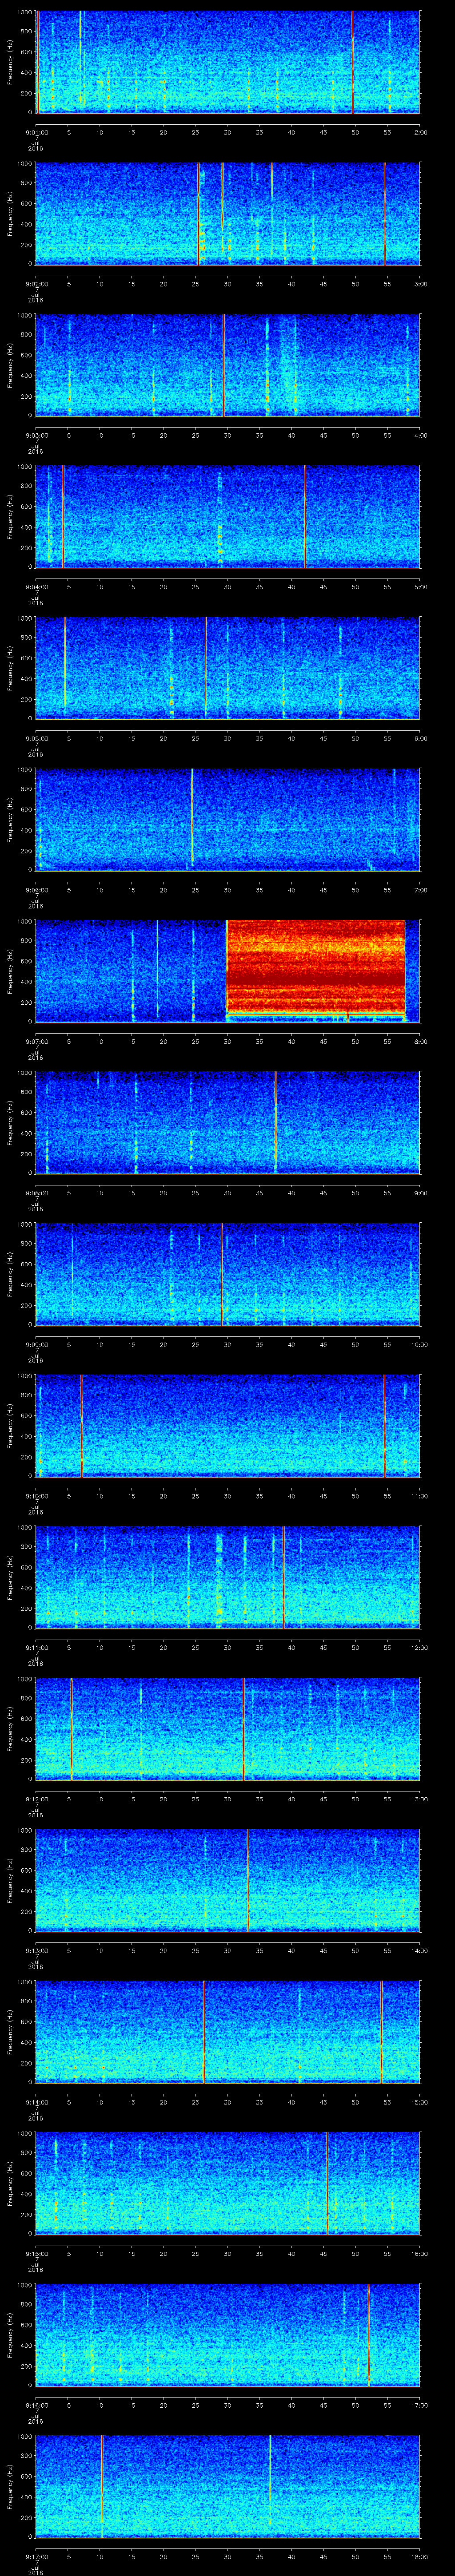Click the 9:06:00 start time label
The height and width of the screenshot is (2576, 455).
pos(36,890)
